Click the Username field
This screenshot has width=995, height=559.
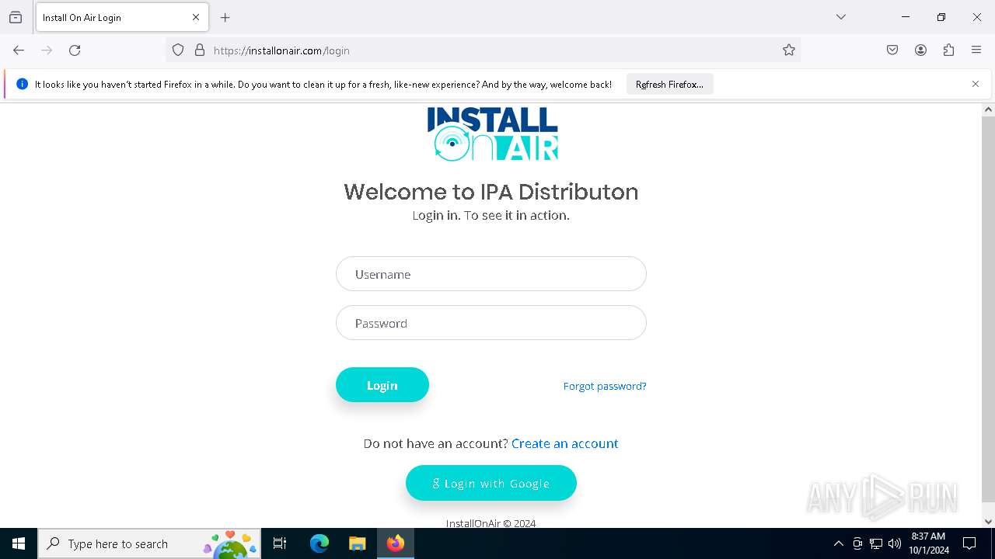pos(491,274)
